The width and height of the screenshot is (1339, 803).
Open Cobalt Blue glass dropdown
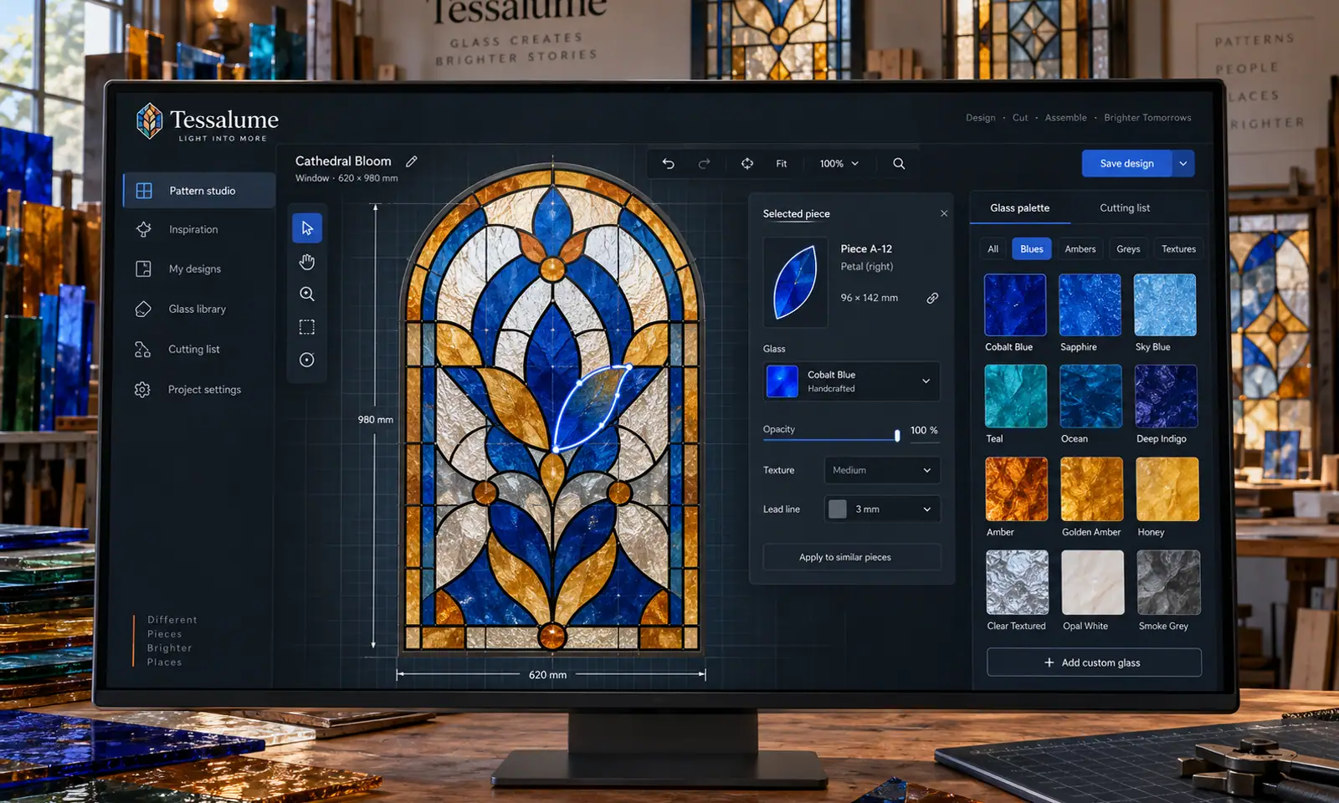(x=851, y=381)
